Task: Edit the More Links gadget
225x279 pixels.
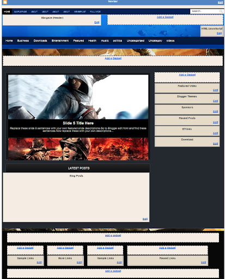Action: pyautogui.click(x=79, y=263)
